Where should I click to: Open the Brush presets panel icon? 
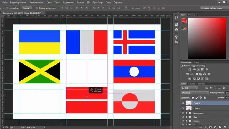tap(176, 37)
